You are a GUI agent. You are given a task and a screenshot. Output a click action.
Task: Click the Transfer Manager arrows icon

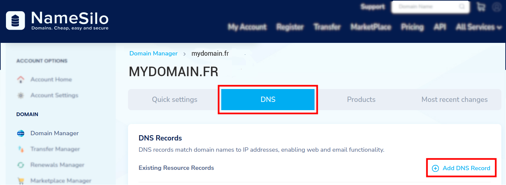coord(21,149)
